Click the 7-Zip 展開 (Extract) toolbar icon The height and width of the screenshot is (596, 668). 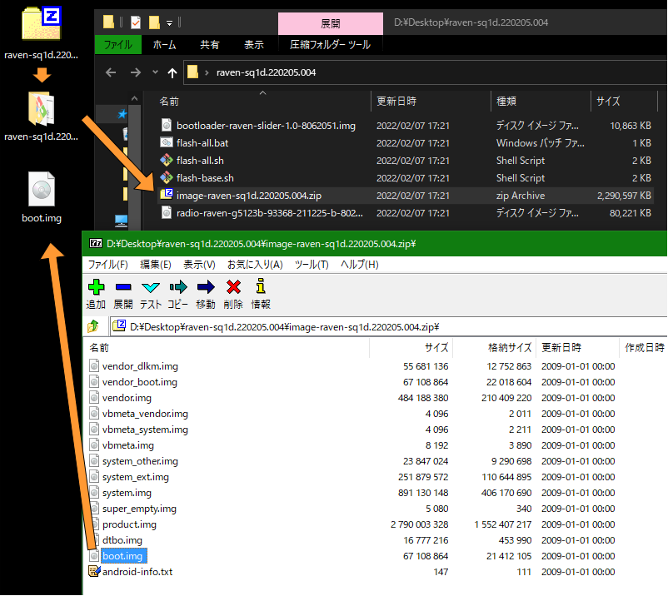[x=123, y=287]
